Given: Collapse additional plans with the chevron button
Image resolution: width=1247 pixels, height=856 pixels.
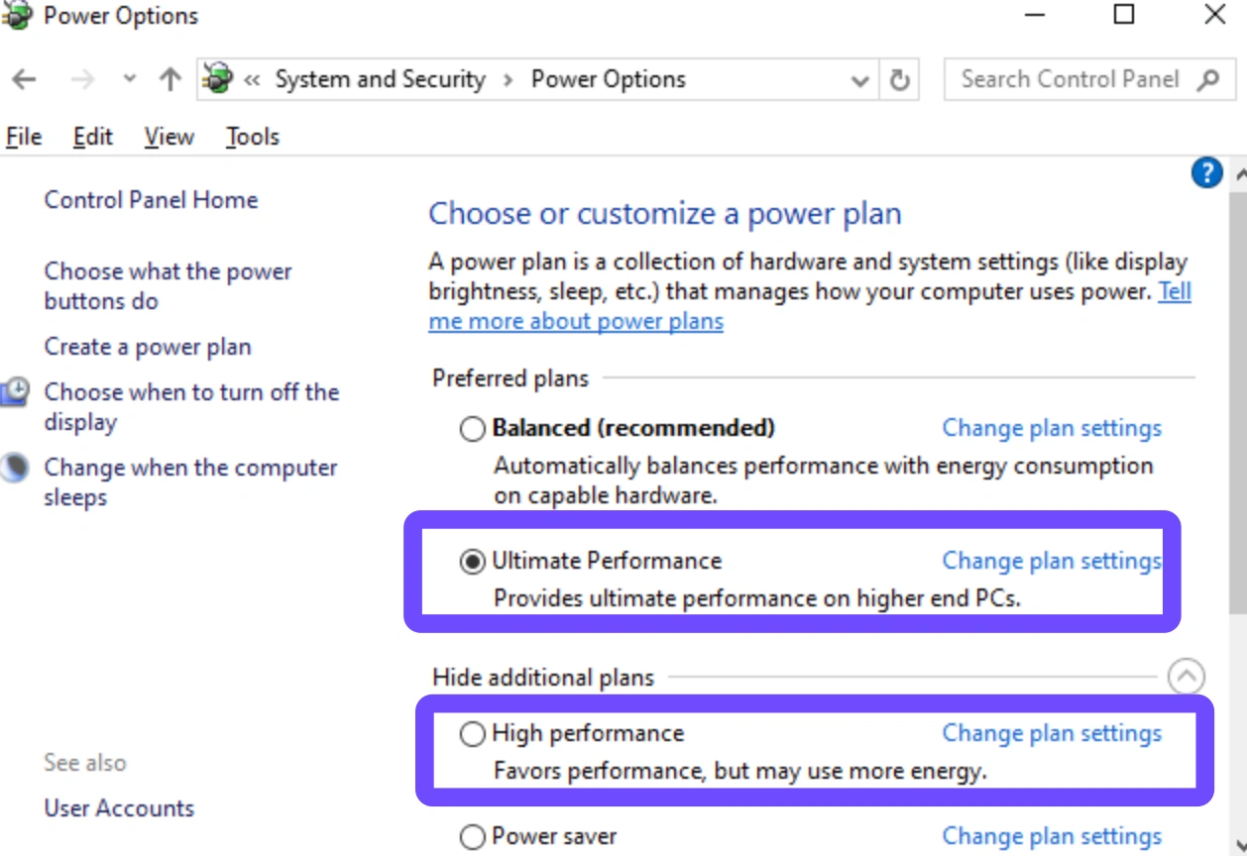Looking at the screenshot, I should [1186, 678].
